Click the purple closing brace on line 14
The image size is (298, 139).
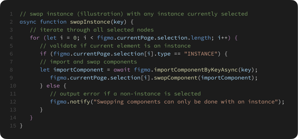click(31, 118)
